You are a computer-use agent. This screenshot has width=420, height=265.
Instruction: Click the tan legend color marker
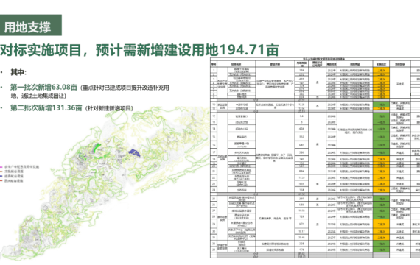(1, 172)
